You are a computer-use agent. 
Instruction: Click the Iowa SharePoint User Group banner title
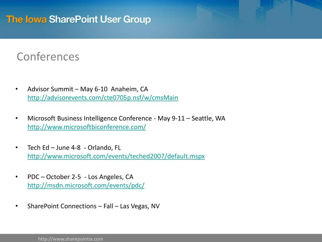click(79, 19)
